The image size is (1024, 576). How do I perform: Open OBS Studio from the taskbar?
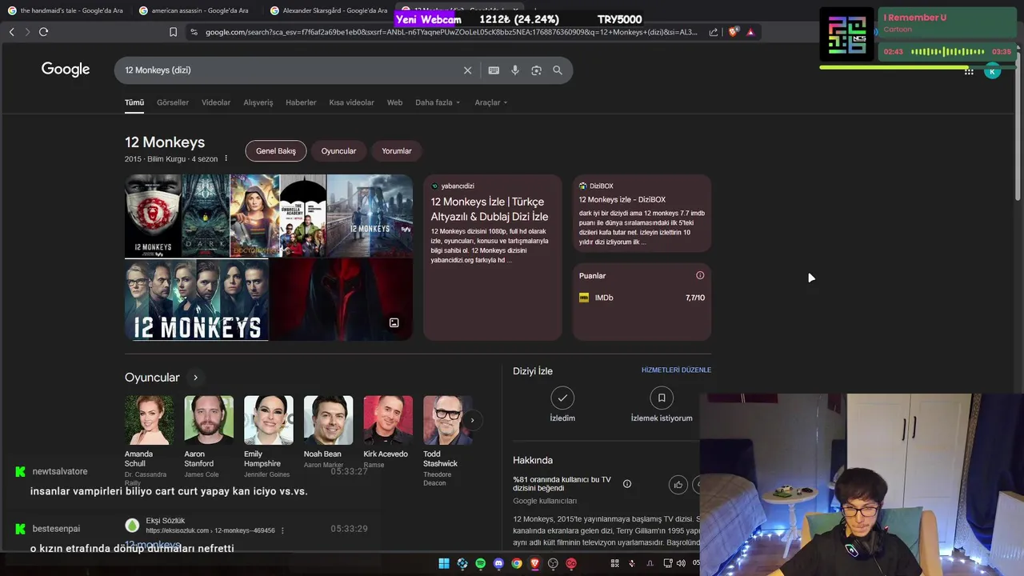553,563
